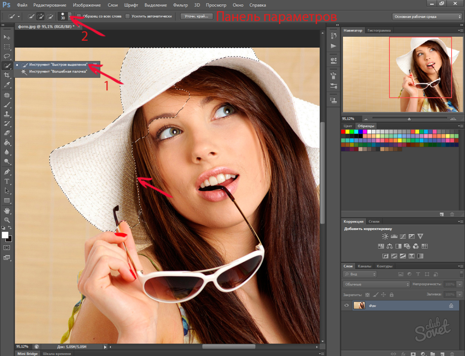Hide the Фон layer with eye icon
465x356 pixels.
pos(347,306)
